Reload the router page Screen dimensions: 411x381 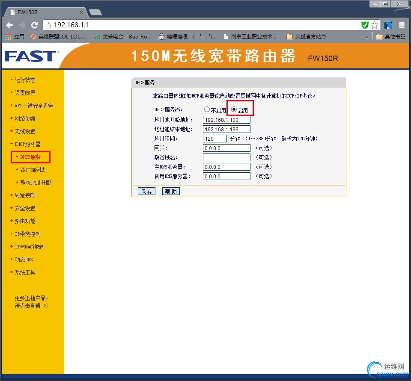tap(34, 25)
